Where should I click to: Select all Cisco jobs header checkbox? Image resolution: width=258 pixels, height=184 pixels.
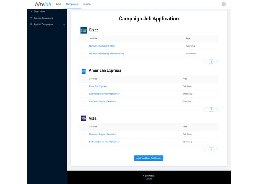pos(83,38)
